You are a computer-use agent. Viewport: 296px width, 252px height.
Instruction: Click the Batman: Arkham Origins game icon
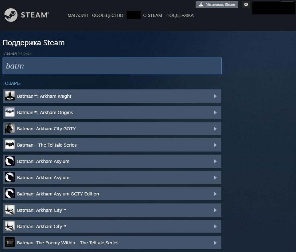click(10, 112)
